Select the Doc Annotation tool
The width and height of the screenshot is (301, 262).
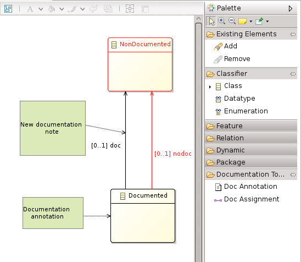tap(246, 187)
